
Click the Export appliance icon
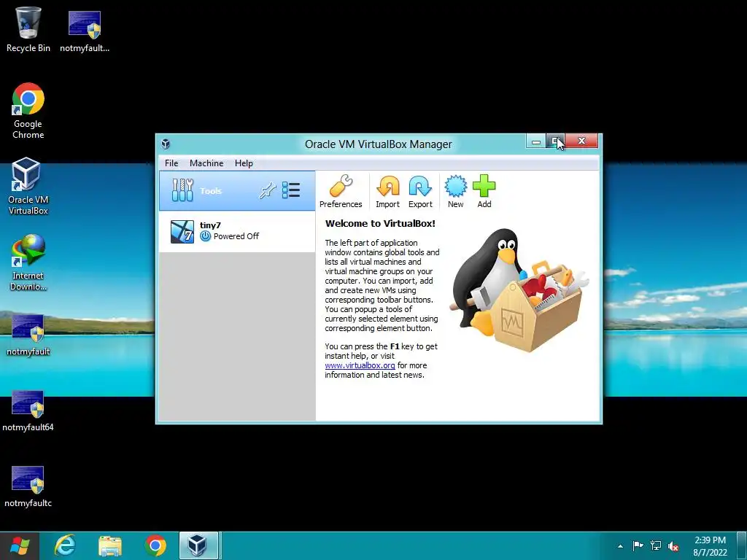[x=420, y=192]
